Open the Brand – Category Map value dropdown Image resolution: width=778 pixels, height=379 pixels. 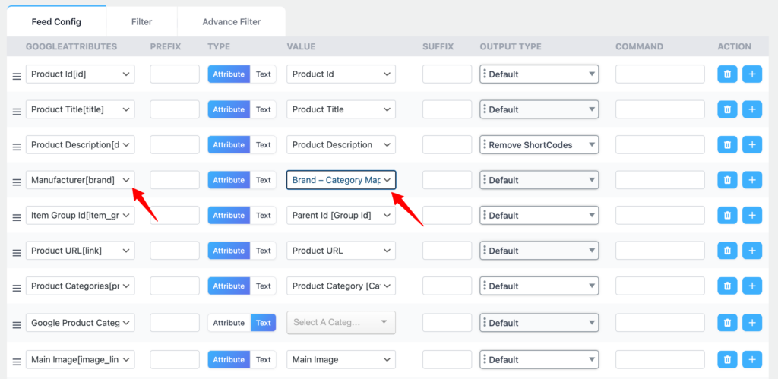click(341, 180)
